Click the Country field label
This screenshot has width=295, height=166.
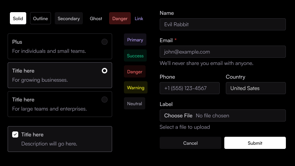pos(236,77)
